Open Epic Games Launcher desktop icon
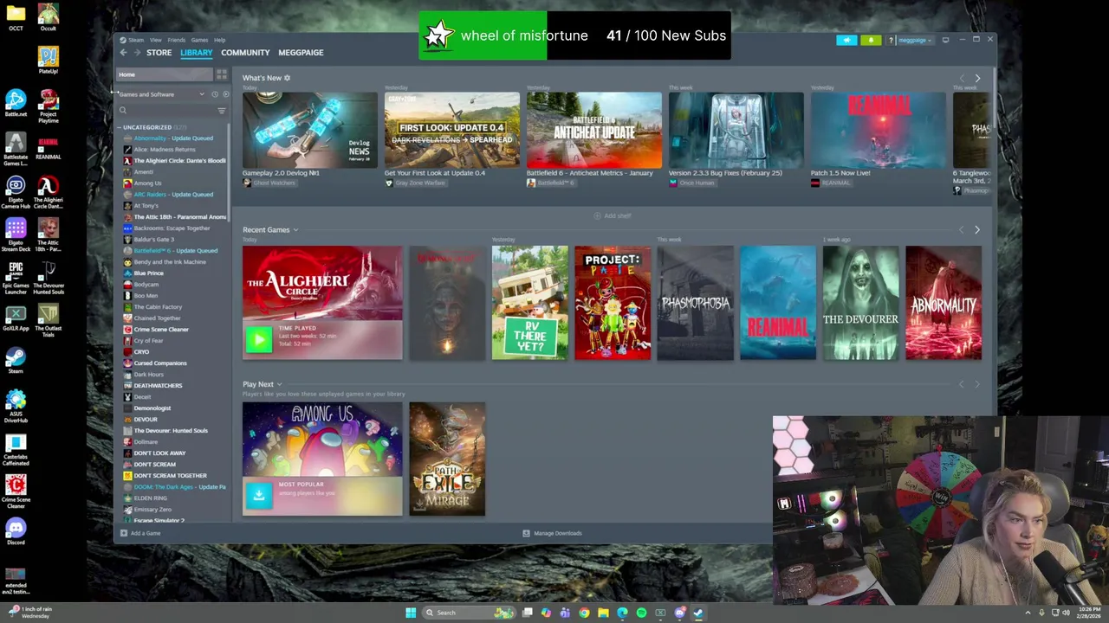 16,279
